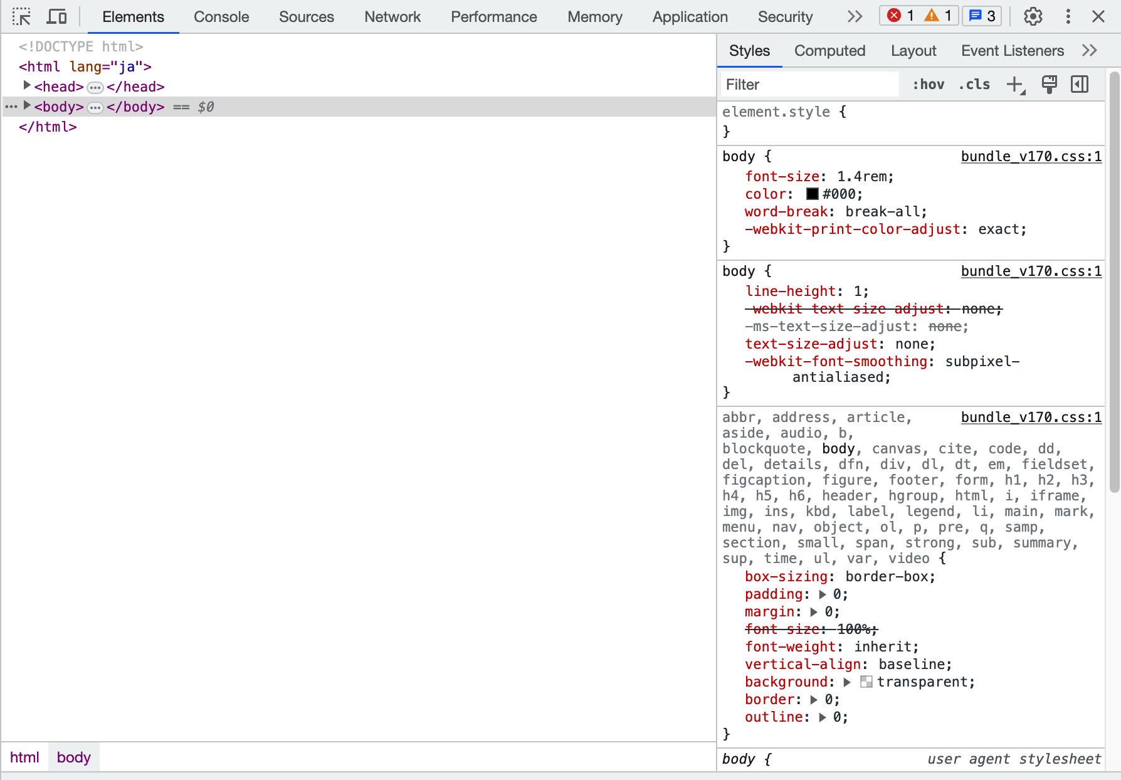This screenshot has width=1121, height=780.
Task: Toggle print media emulation icon
Action: tap(1050, 84)
